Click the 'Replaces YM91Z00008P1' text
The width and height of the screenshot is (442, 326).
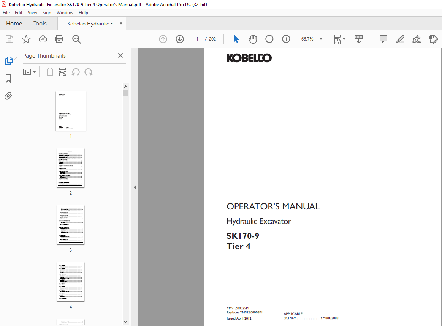point(244,312)
